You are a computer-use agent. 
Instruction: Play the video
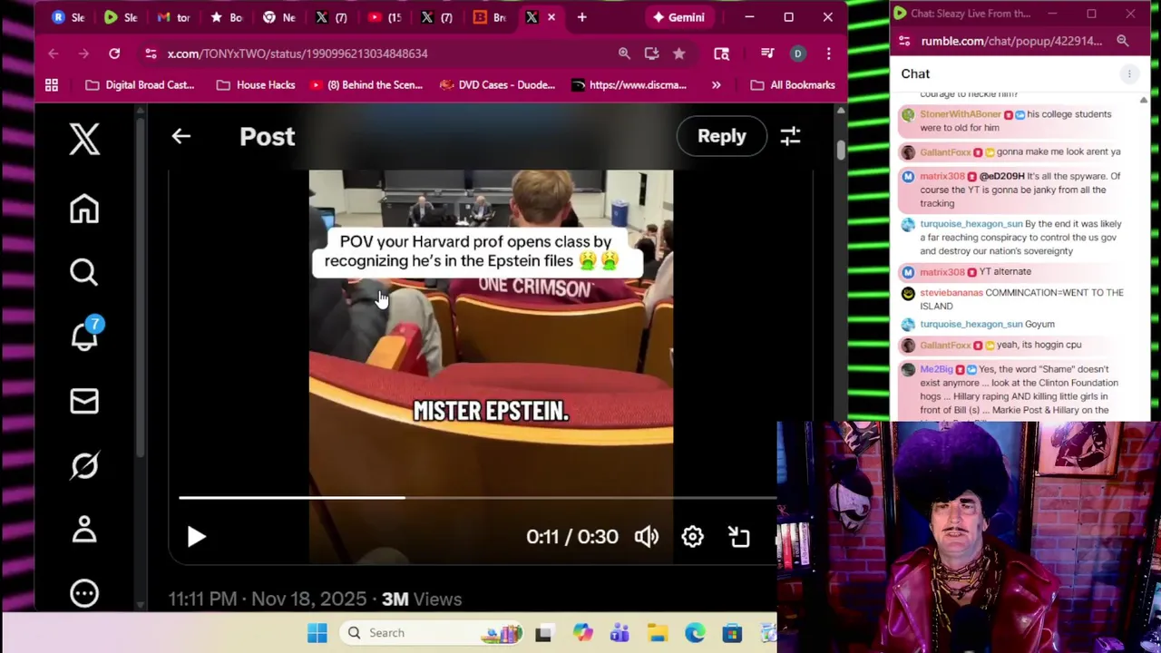click(197, 537)
